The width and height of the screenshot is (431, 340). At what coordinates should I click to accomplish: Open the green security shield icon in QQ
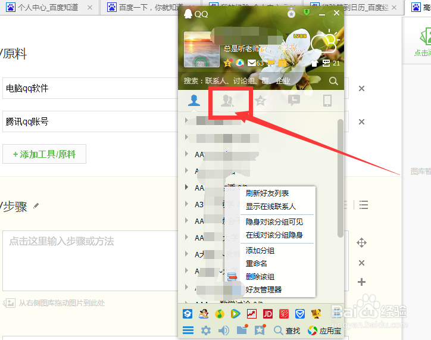click(x=307, y=12)
